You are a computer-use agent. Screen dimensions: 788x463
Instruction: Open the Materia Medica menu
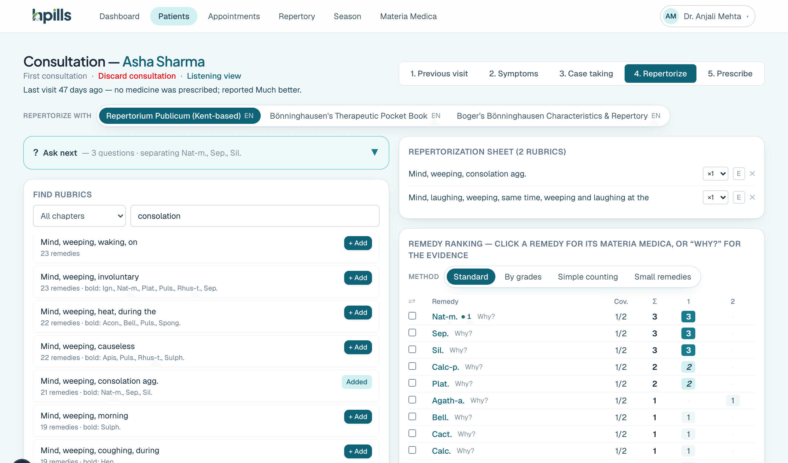click(408, 16)
